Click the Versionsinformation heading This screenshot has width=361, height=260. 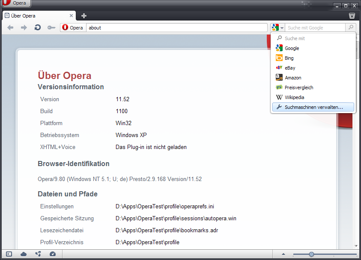(71, 87)
